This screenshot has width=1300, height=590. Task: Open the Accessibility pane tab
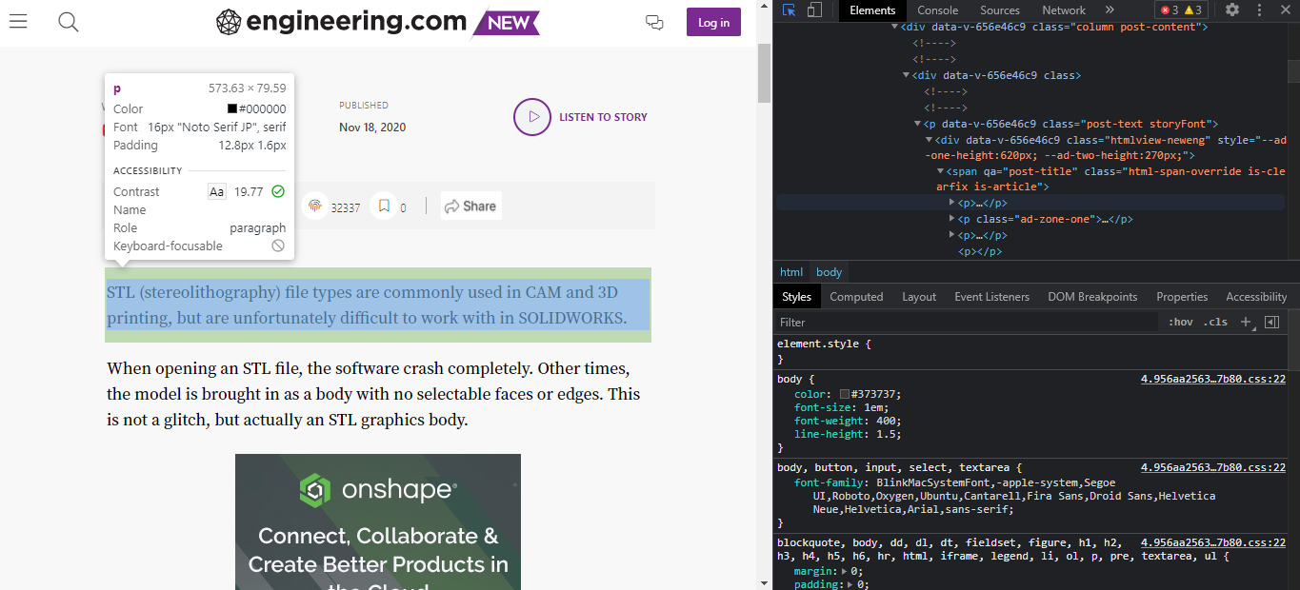1256,297
